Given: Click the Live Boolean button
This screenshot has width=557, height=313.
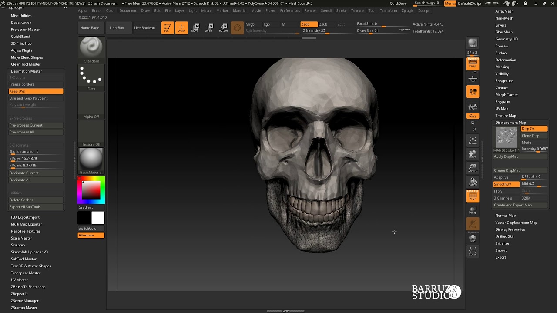Looking at the screenshot, I should coord(144,28).
